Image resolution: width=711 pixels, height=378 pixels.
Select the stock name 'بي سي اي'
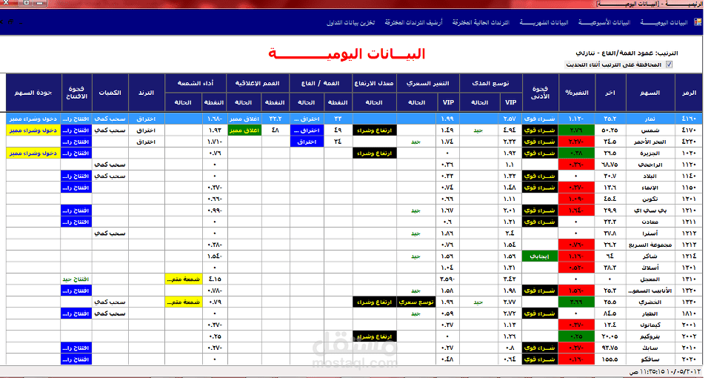click(x=650, y=210)
